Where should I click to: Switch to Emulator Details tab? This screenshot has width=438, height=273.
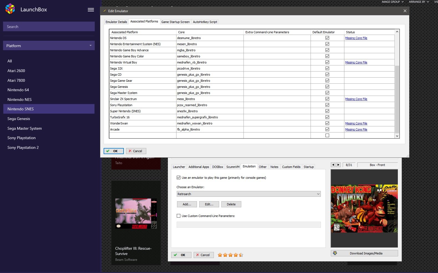116,22
